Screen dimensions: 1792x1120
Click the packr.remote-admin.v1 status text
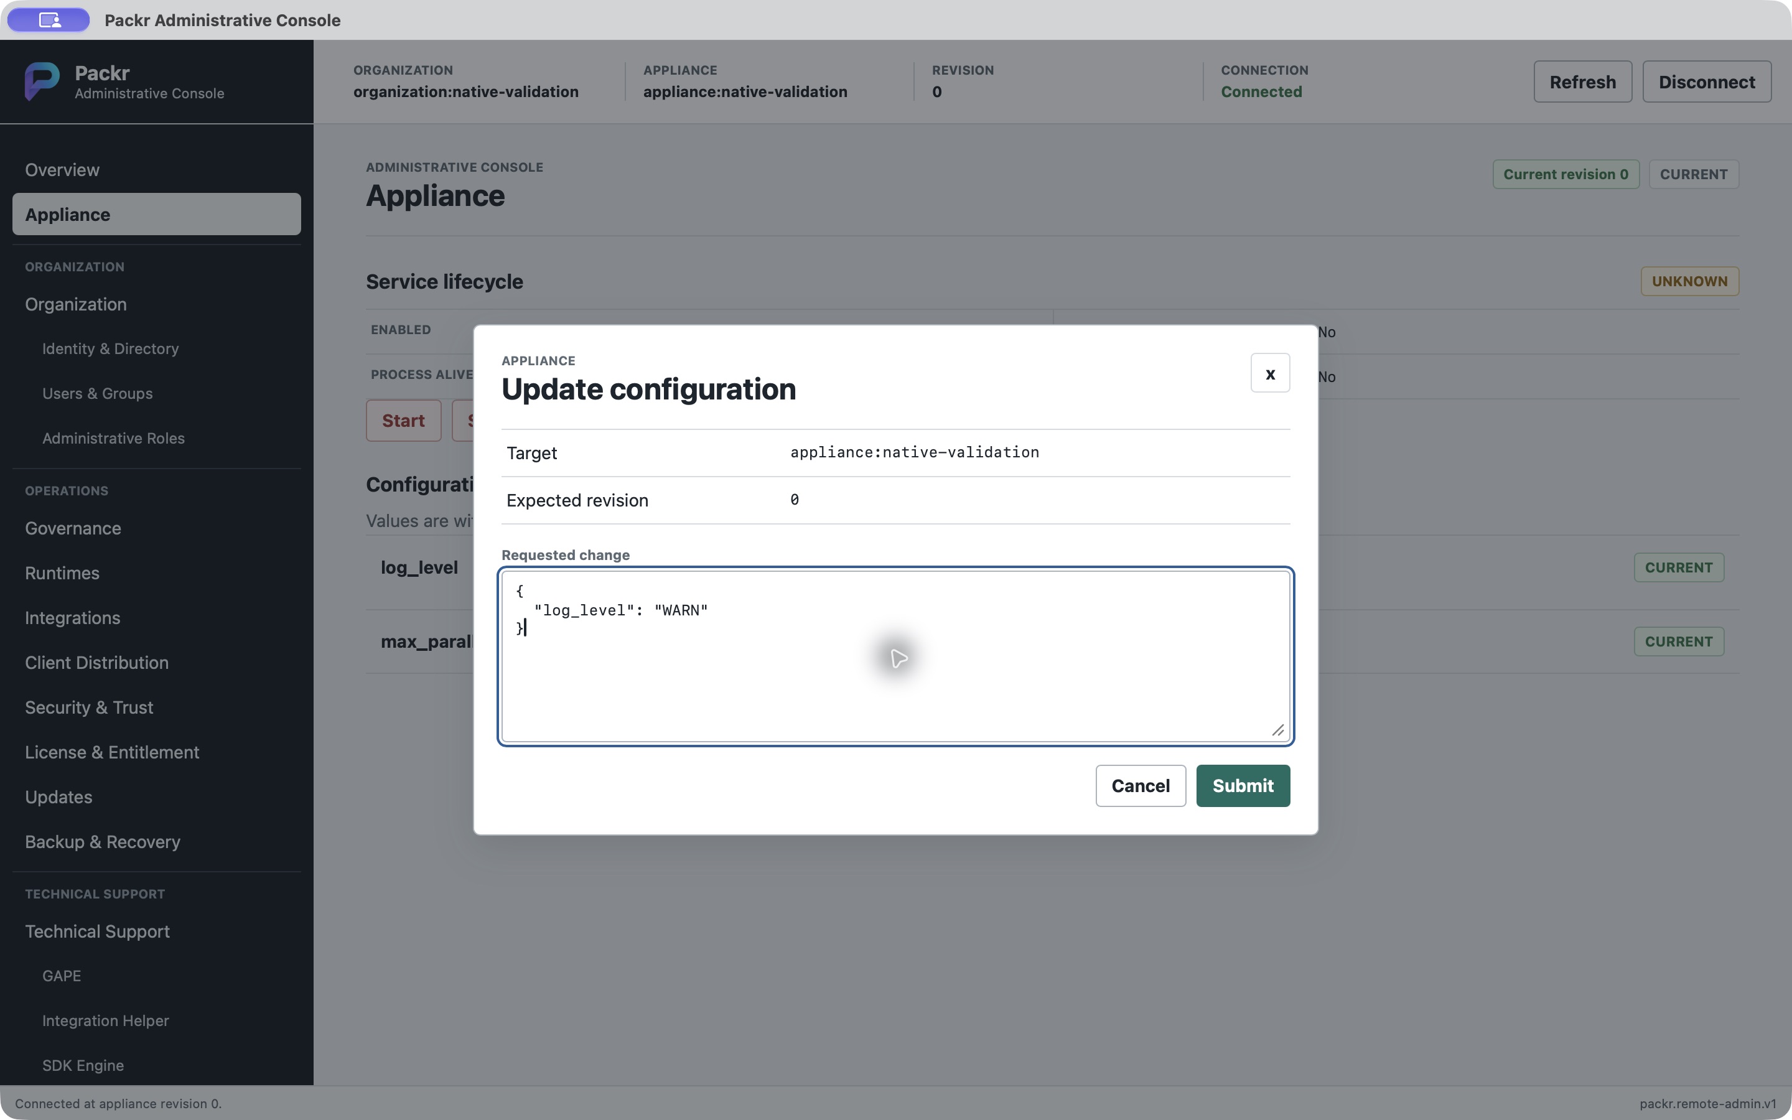[1707, 1104]
